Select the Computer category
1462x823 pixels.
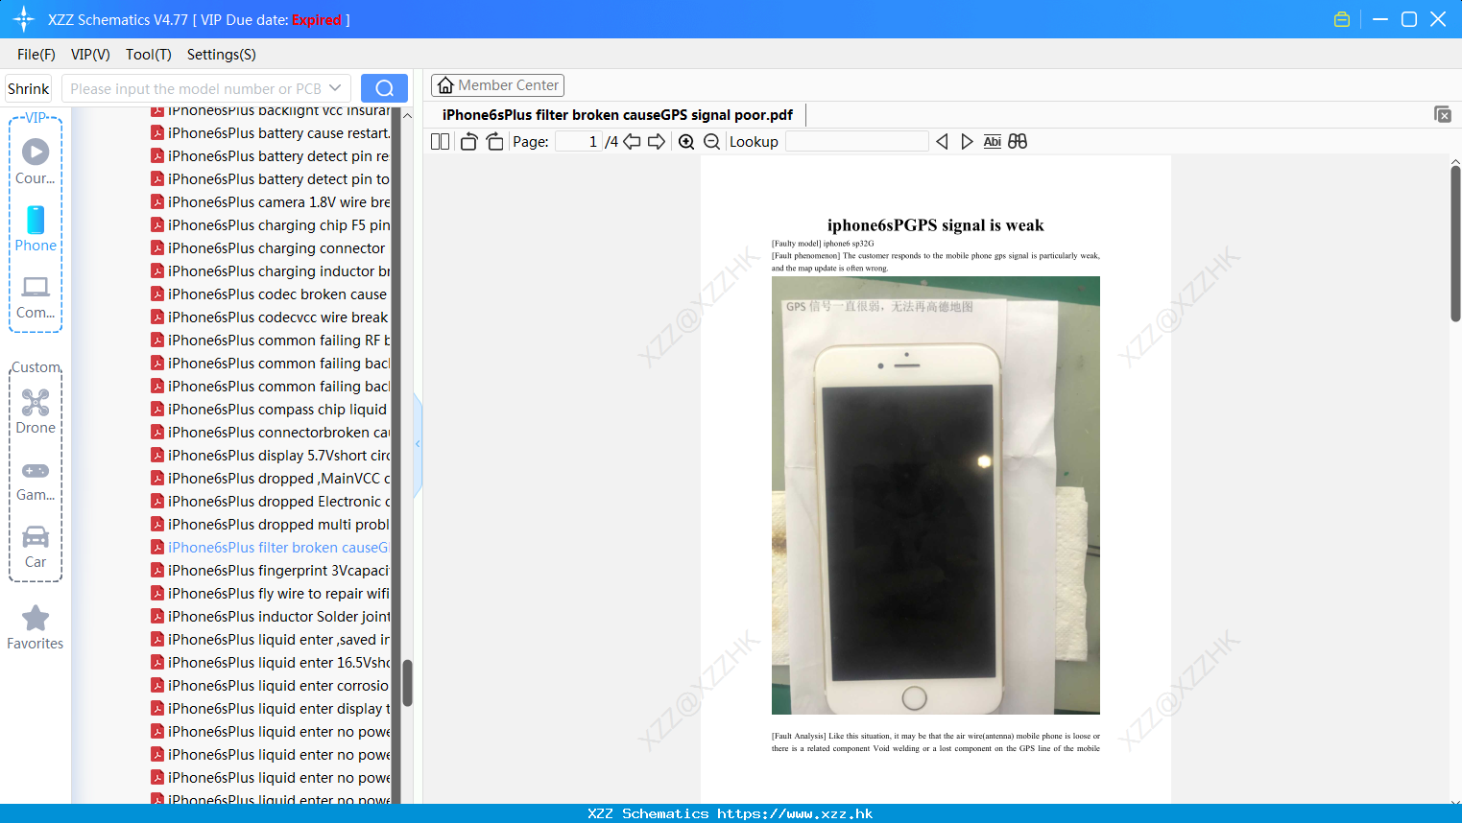36,297
